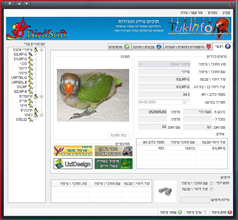Collapse the קוקטלים tree node
Screen dimensions: 238x220
click(x=42, y=96)
